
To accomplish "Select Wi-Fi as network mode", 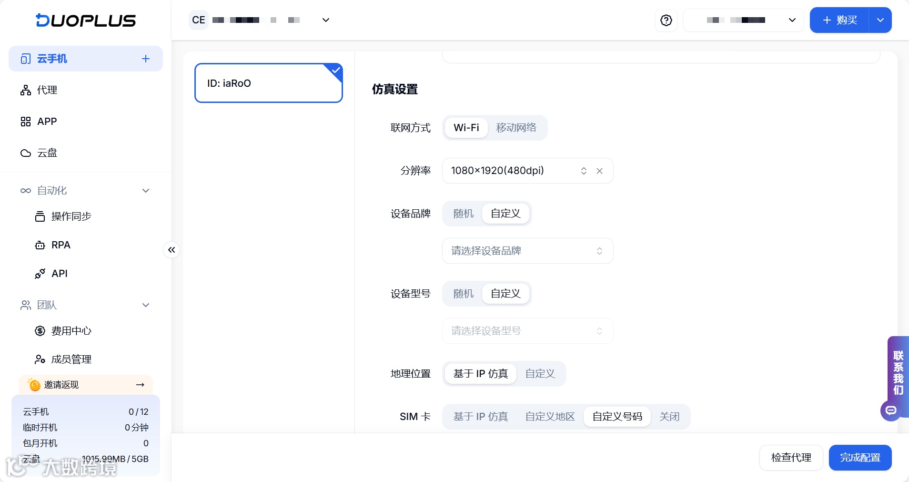I will 466,128.
